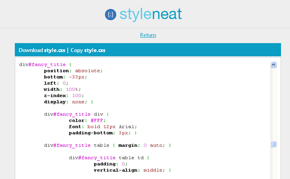290x179 pixels.
Task: Copy style.css to clipboard
Action: pos(88,50)
